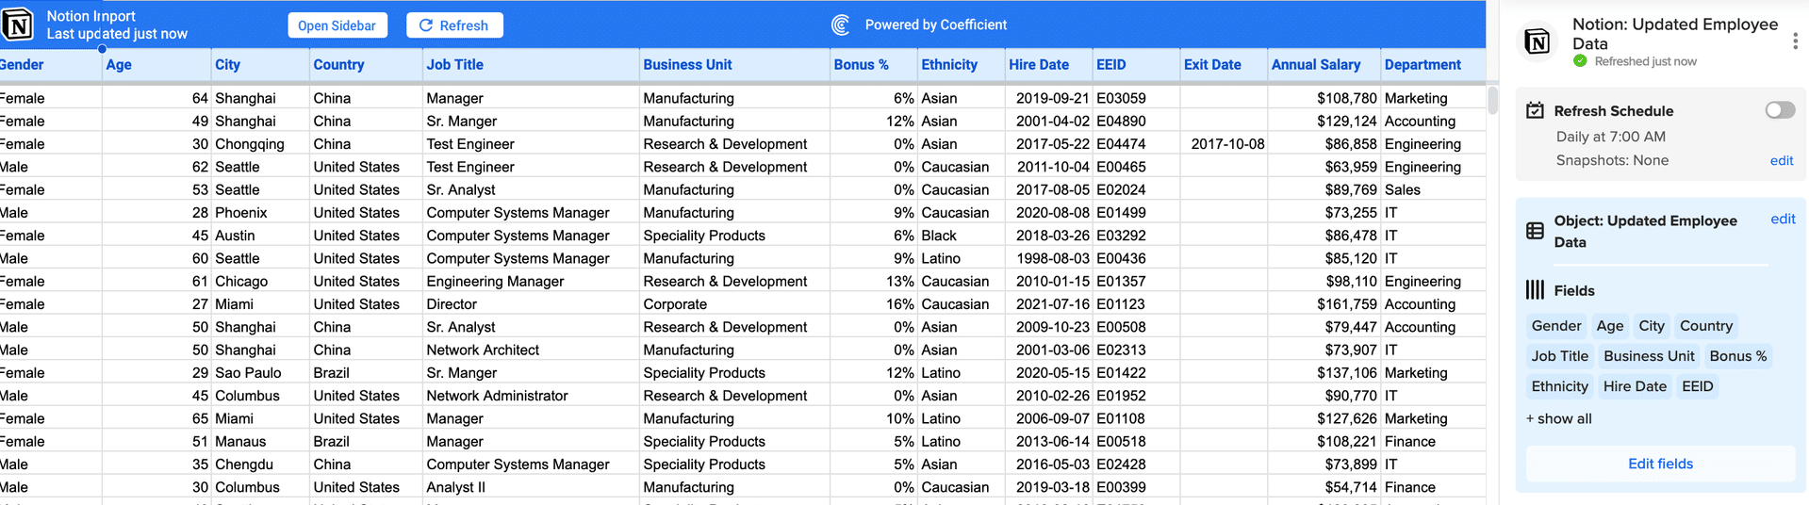Select the Phoenix city cell
The height and width of the screenshot is (505, 1809).
pos(260,213)
